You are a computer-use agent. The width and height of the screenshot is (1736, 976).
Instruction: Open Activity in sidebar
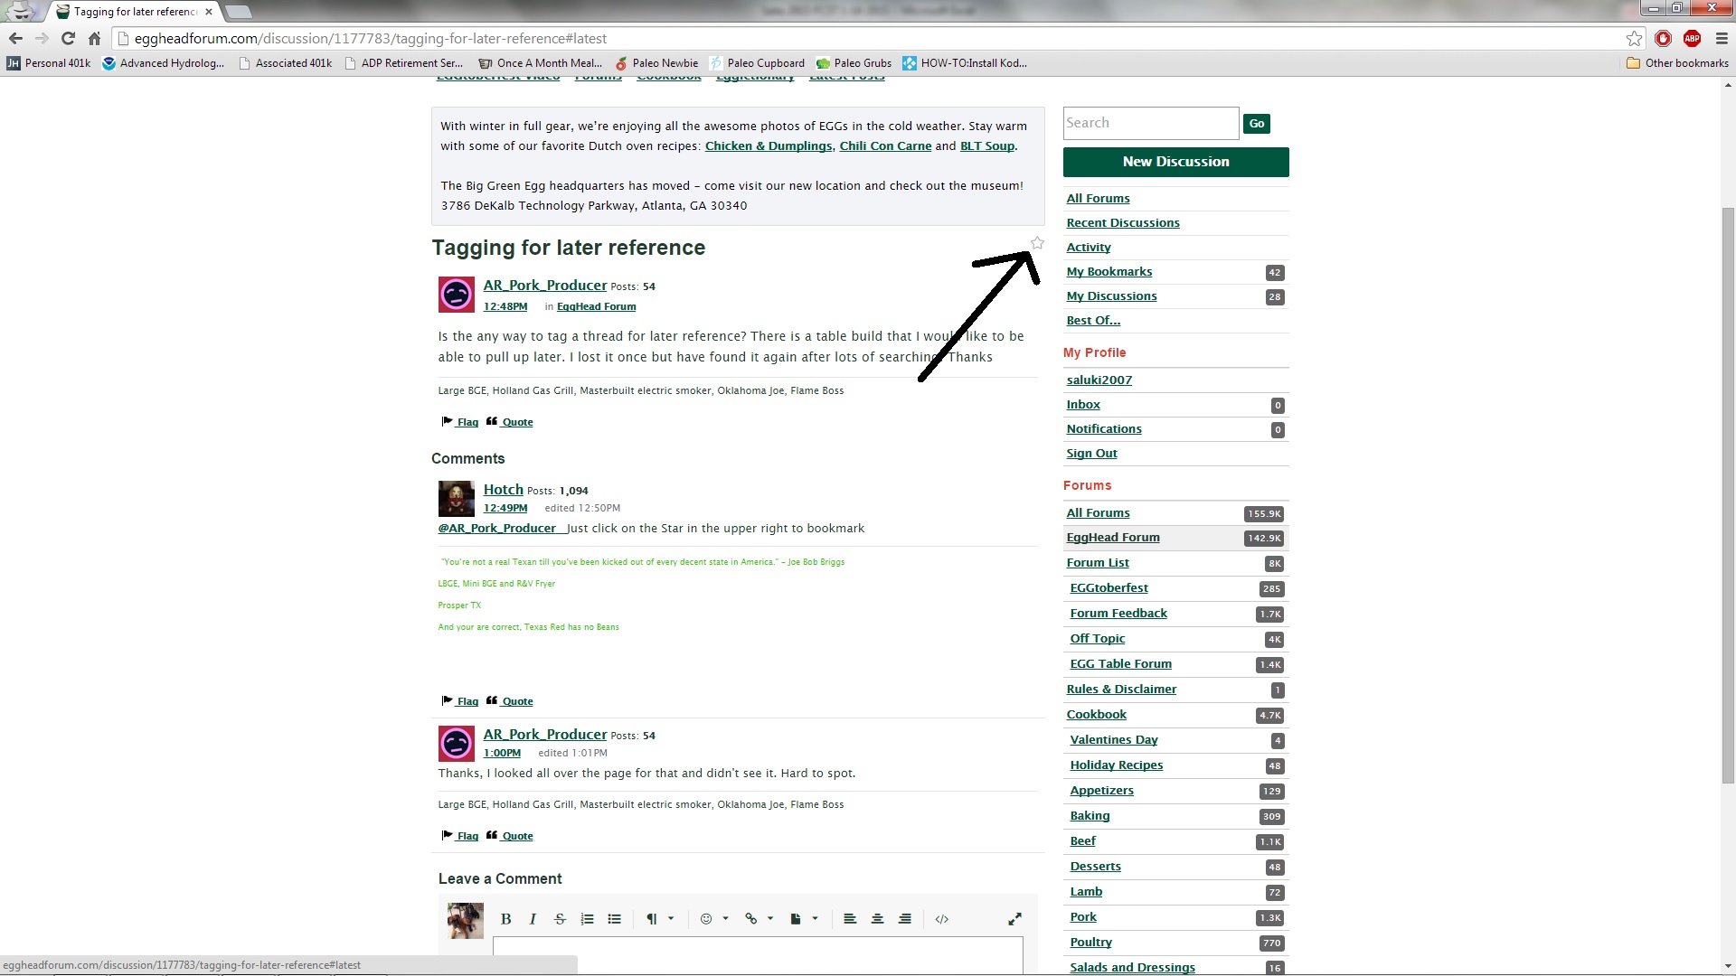click(1088, 247)
